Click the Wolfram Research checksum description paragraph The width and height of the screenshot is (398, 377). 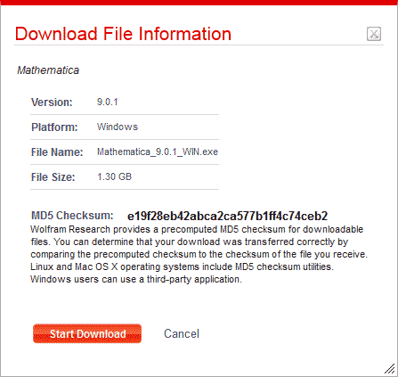point(199,254)
